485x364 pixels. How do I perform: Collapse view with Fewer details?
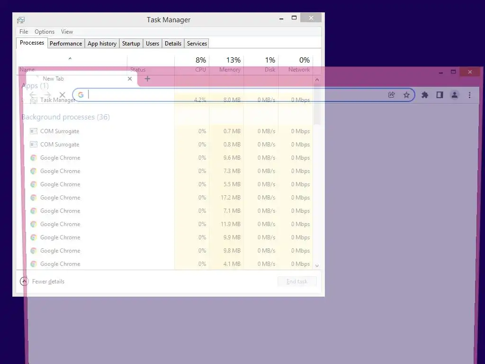42,282
